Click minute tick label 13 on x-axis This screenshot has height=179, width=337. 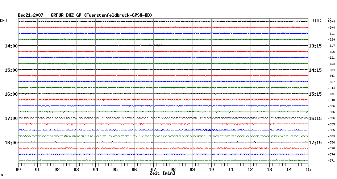point(270,169)
